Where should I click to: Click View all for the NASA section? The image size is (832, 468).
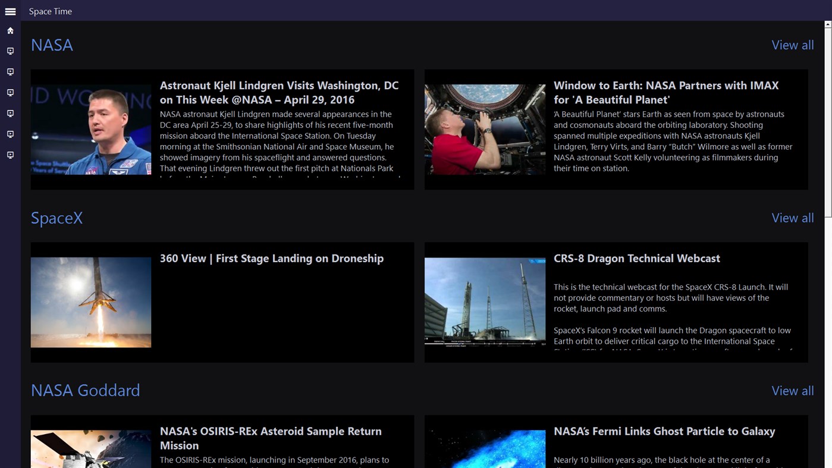(x=792, y=45)
